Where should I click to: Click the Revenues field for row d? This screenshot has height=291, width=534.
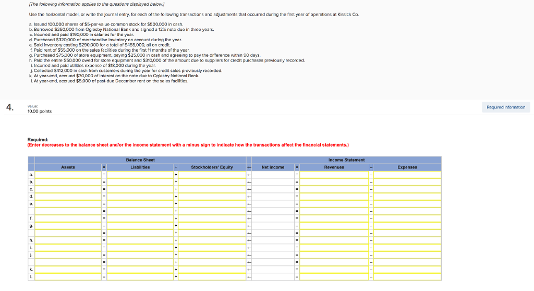click(x=334, y=196)
